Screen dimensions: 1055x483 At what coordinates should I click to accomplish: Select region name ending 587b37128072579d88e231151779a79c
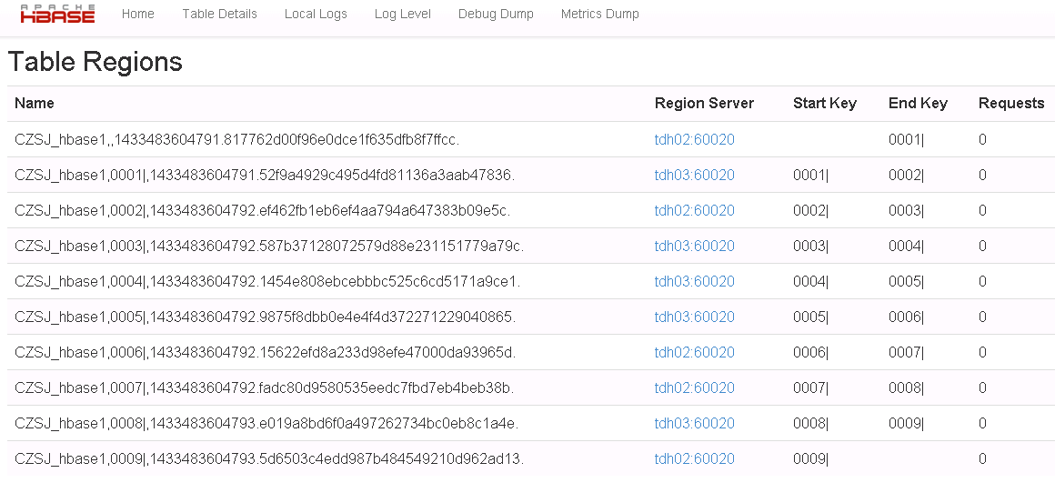[269, 247]
